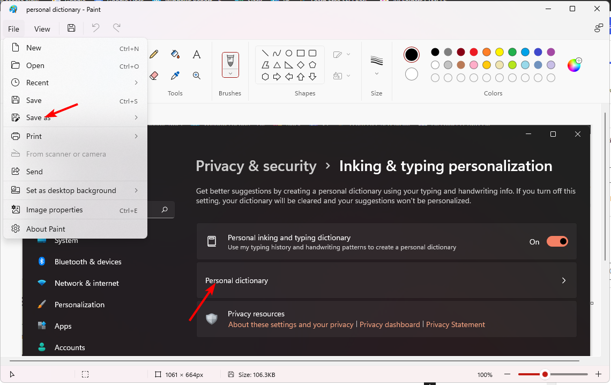The height and width of the screenshot is (385, 611).
Task: Choose the Fill bucket tool
Action: tap(175, 54)
